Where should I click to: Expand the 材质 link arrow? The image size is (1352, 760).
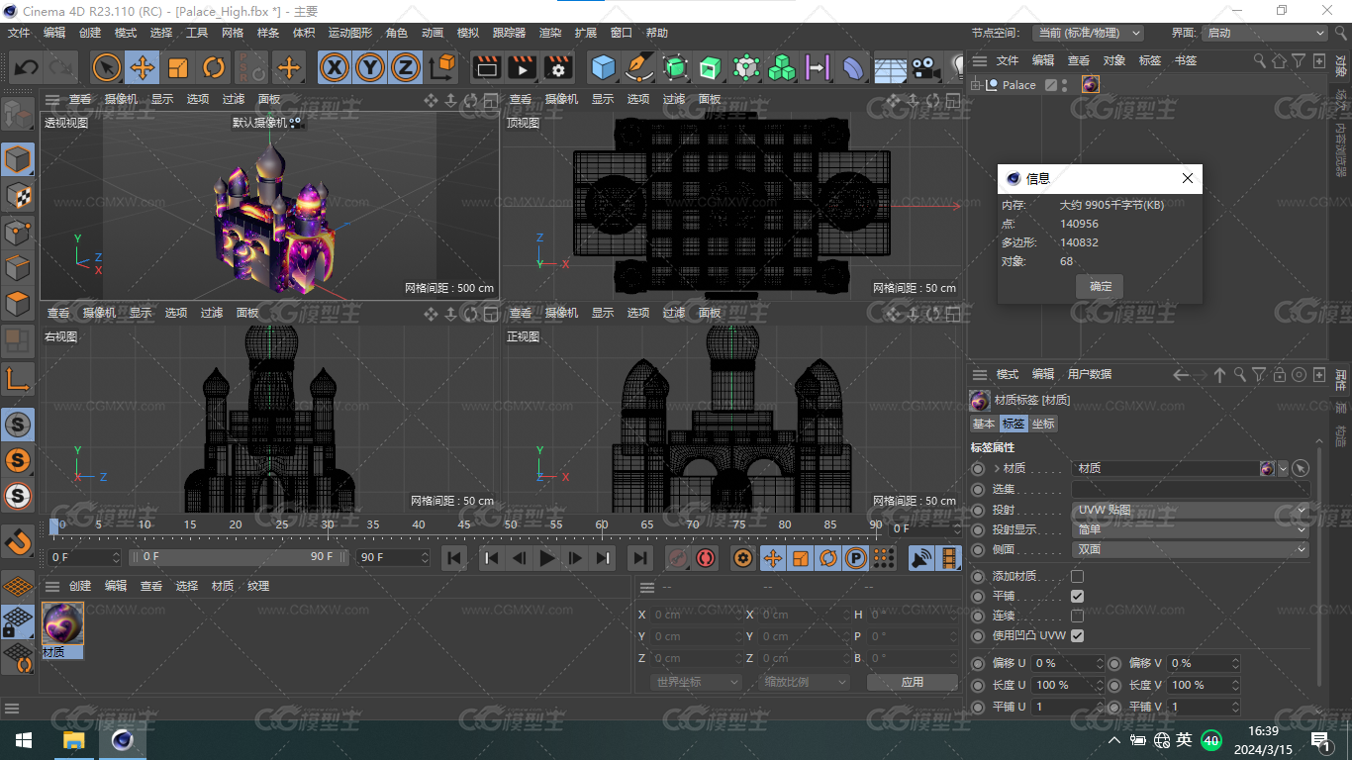pyautogui.click(x=996, y=468)
